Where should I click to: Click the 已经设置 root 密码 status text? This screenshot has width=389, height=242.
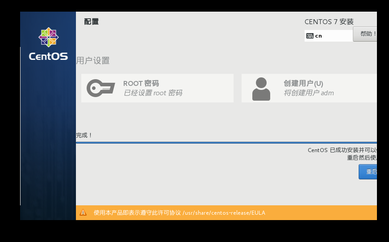coord(153,93)
